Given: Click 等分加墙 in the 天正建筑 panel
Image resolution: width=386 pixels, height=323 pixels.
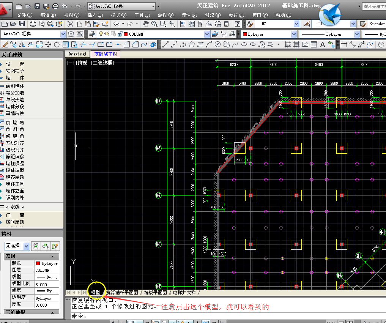Looking at the screenshot, I should [x=15, y=93].
